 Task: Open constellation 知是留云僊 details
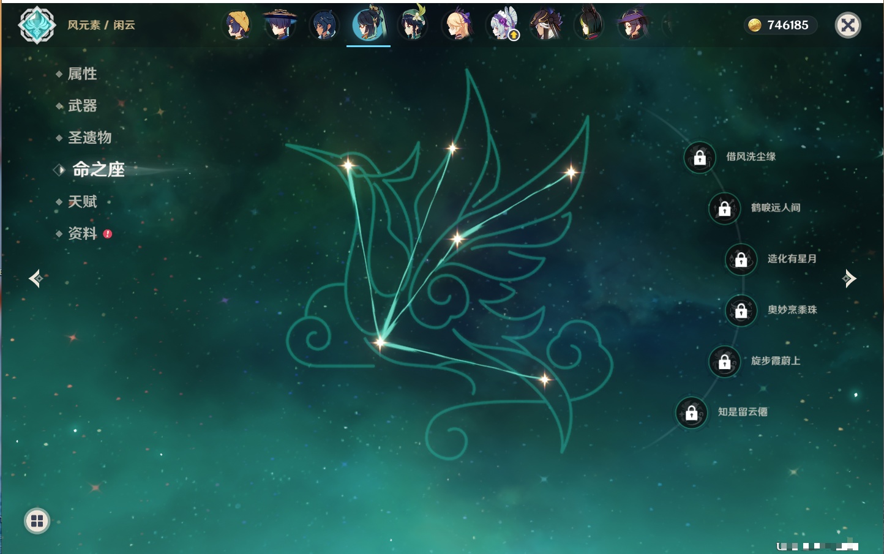(x=743, y=412)
